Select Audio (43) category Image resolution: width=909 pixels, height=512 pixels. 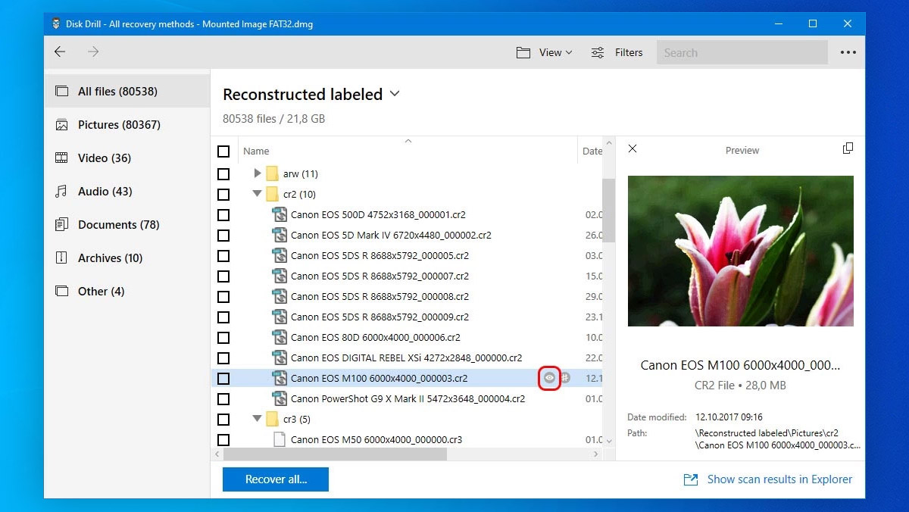pyautogui.click(x=127, y=192)
